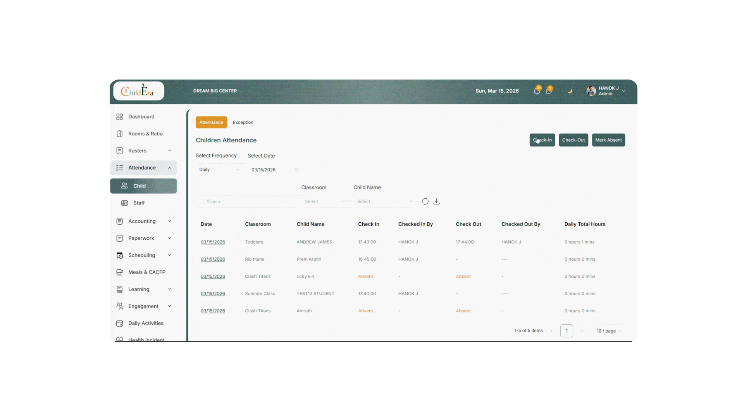The width and height of the screenshot is (744, 419).
Task: Click the Child people icon in sidebar
Action: click(x=124, y=186)
